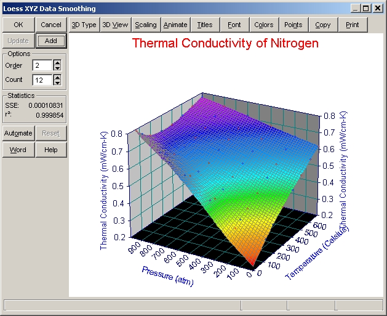Print the graph
This screenshot has width=387, height=316.
[353, 25]
